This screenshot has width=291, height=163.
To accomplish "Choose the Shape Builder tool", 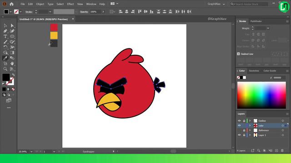I will point(5,53).
